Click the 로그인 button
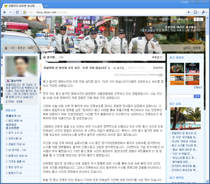Viewport: 210px width, 184px height. (x=198, y=19)
